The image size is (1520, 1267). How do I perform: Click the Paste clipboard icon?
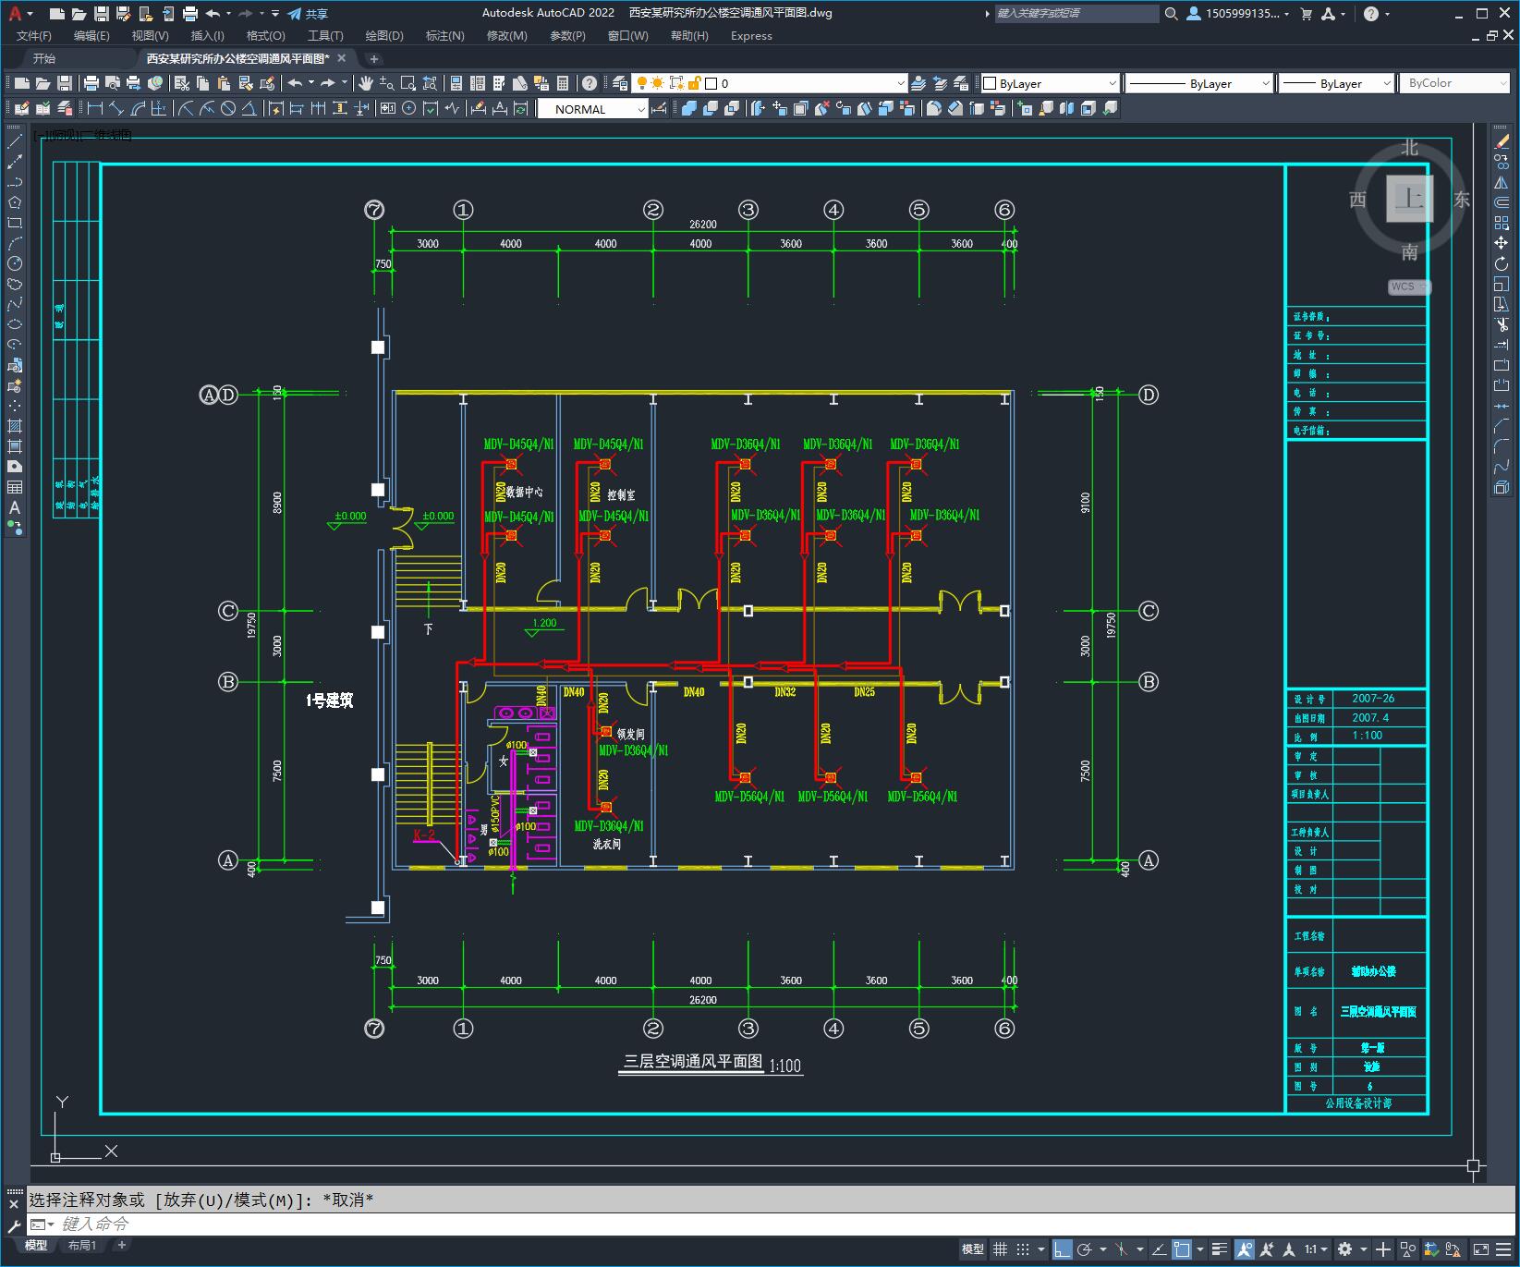[x=225, y=83]
